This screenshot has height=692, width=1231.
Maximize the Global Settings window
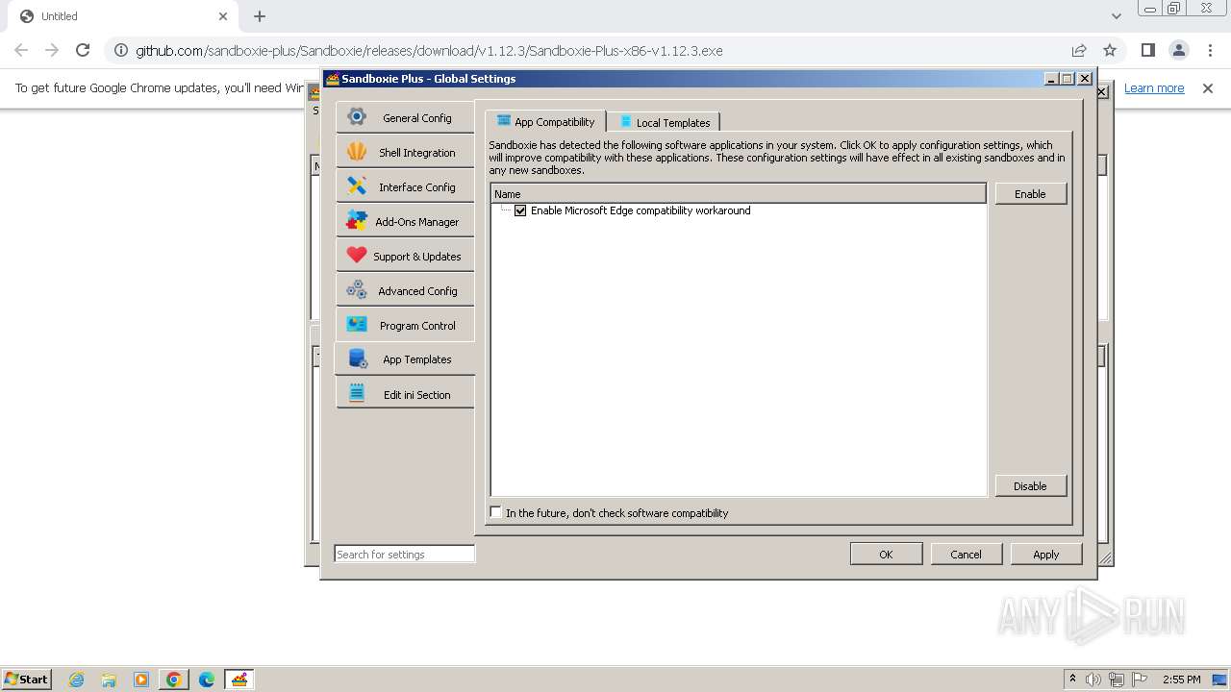[x=1068, y=79]
